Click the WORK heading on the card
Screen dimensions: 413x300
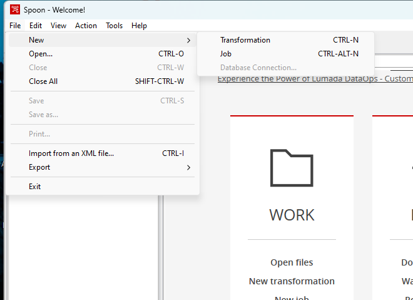click(x=292, y=215)
